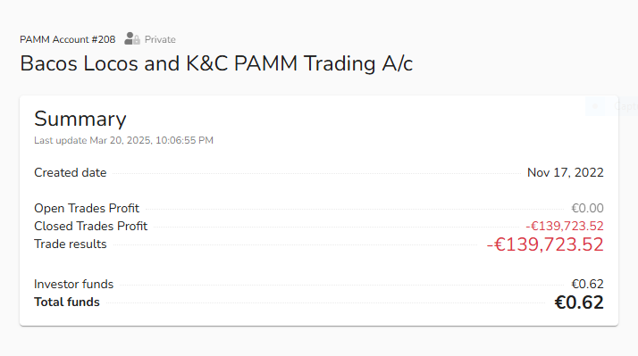Click the Trade results label

[71, 244]
